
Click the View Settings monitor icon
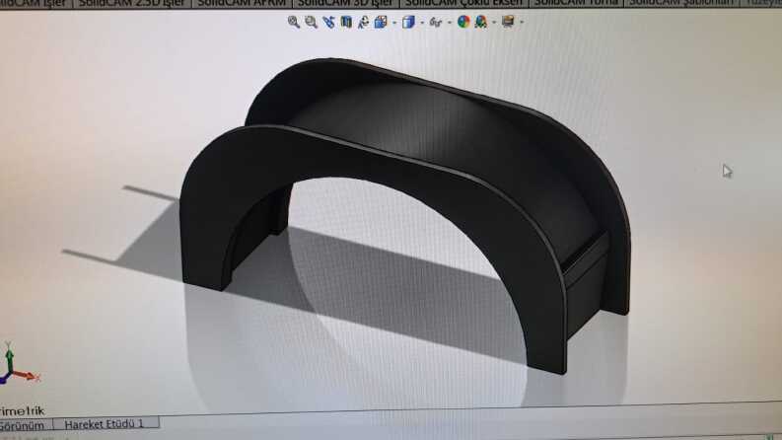pos(508,22)
